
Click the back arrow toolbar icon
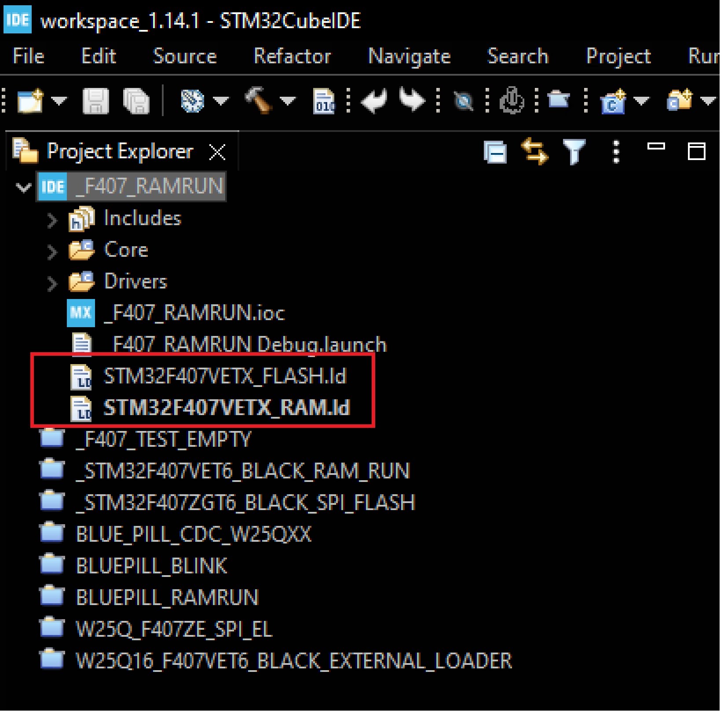[x=374, y=101]
